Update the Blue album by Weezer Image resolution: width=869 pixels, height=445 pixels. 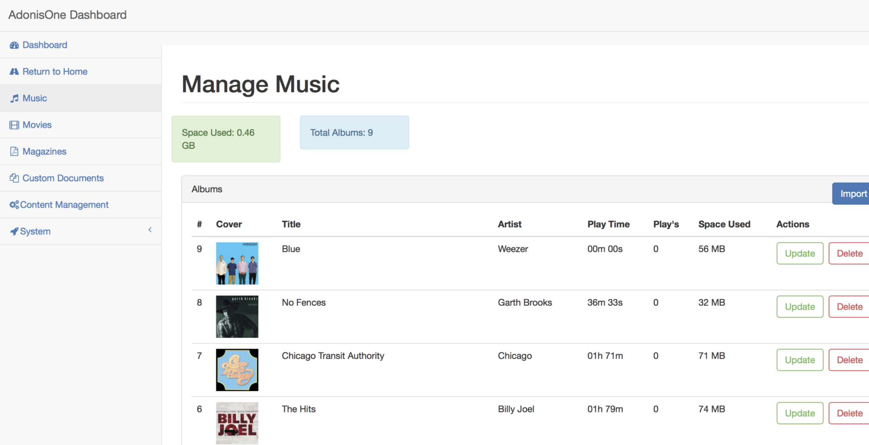point(800,253)
